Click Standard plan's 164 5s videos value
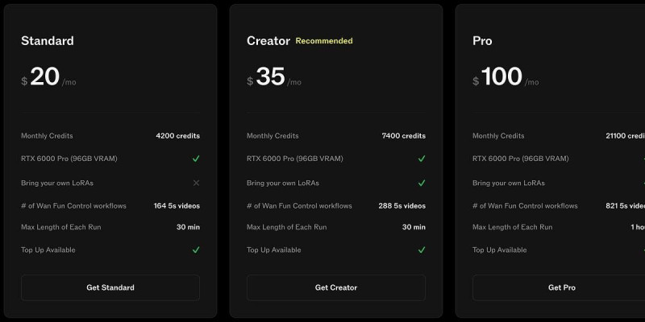 coord(177,206)
